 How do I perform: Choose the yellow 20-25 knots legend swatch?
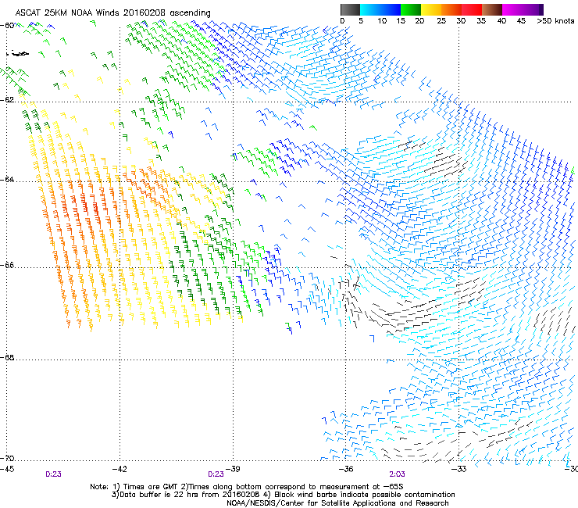[x=431, y=9]
